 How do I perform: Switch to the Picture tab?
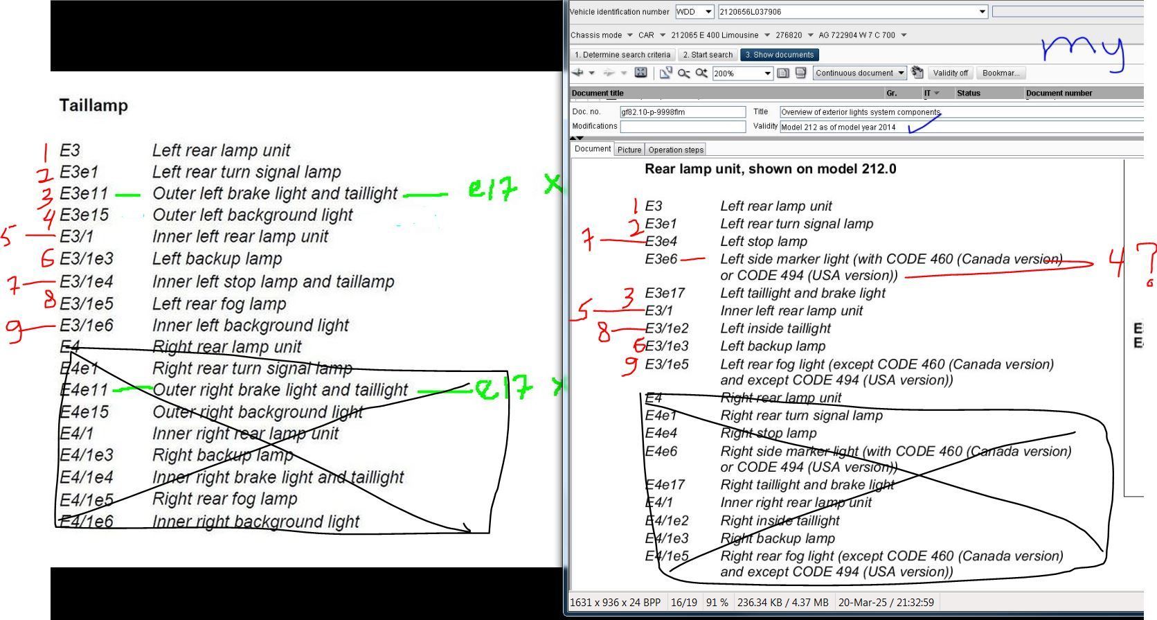point(629,150)
